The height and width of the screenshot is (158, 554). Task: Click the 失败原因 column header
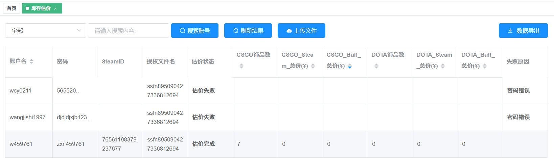pyautogui.click(x=518, y=61)
